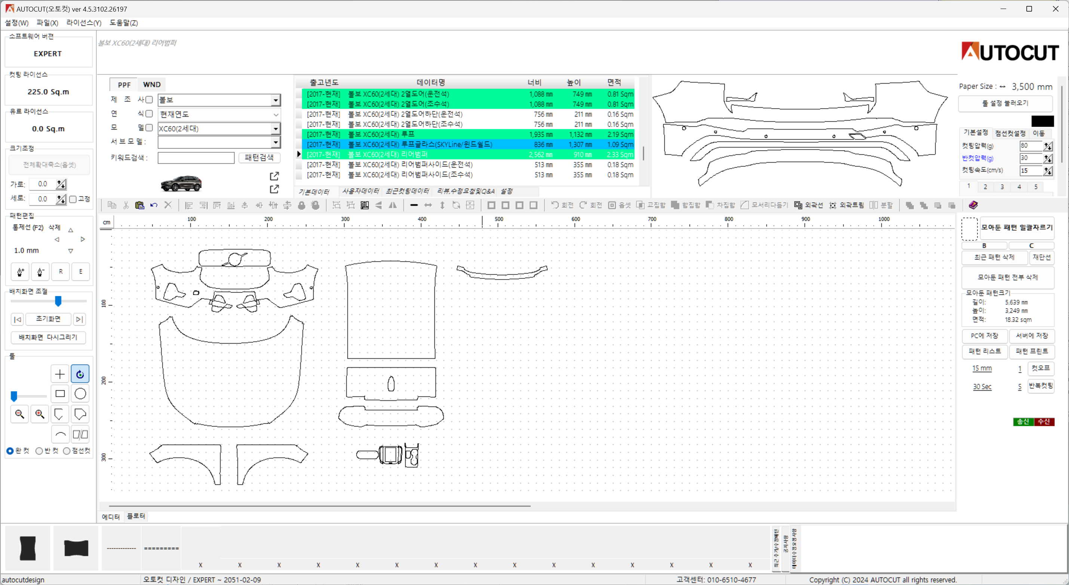Image resolution: width=1069 pixels, height=585 pixels.
Task: Select the 반컷 radio button
Action: [39, 451]
